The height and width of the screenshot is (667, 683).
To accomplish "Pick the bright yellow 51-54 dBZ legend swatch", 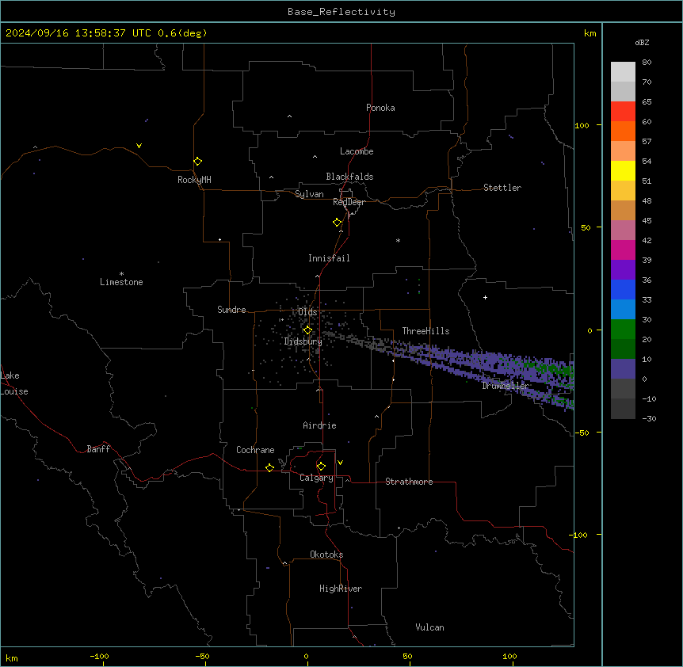I will coord(623,170).
